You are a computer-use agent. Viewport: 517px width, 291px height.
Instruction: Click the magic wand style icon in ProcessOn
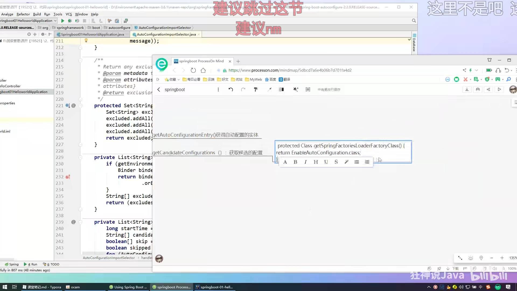(270, 89)
